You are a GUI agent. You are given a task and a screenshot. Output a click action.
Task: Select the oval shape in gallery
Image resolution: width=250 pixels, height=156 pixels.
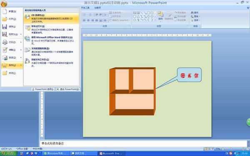click(152, 13)
